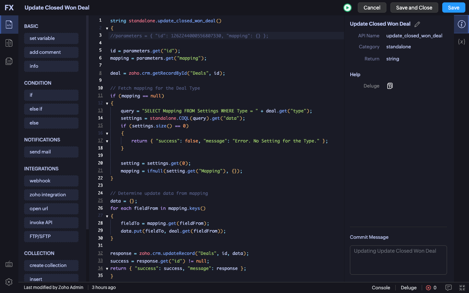Insert an add comment snippet

coord(51,52)
